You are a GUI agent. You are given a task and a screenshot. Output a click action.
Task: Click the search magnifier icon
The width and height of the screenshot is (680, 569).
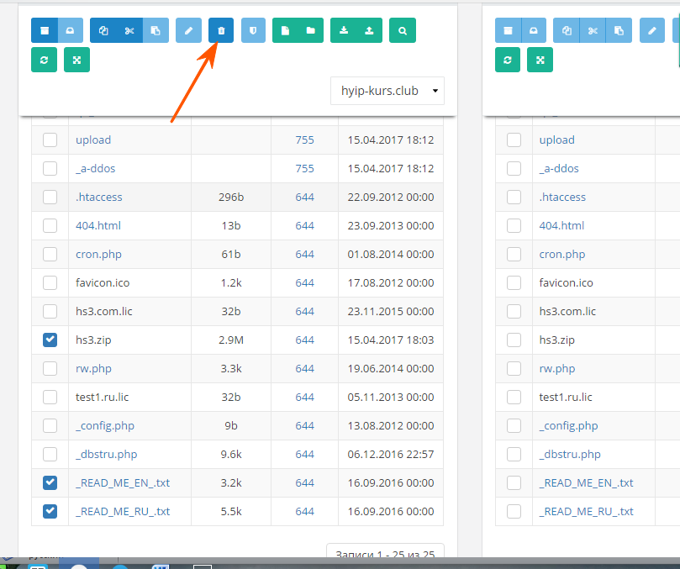[x=403, y=31]
